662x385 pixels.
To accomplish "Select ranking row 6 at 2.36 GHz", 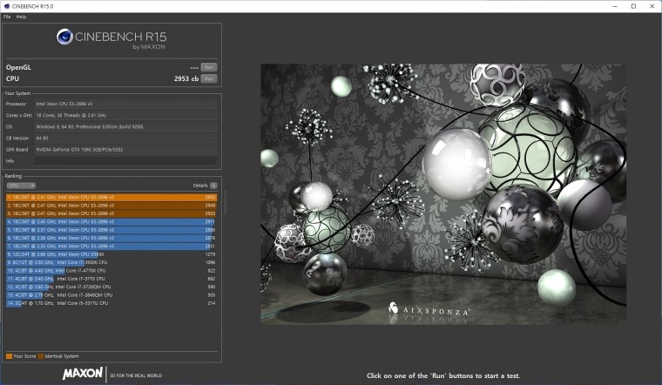I will [111, 238].
